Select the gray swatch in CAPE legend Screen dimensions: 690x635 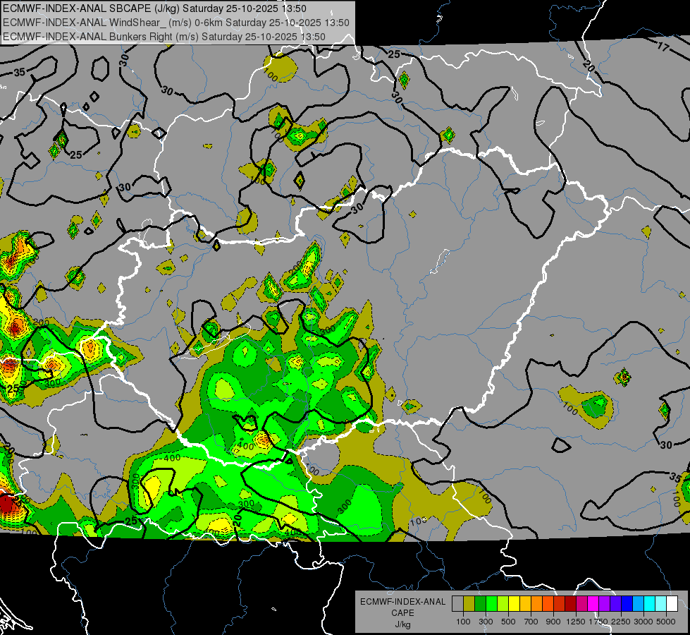pos(457,604)
